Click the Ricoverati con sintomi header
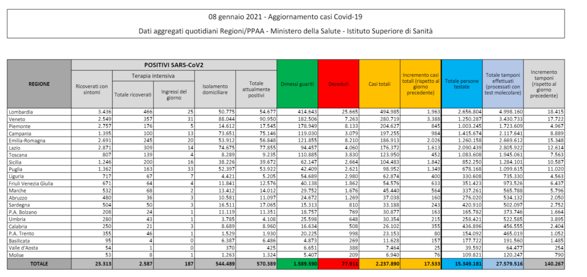 [x=92, y=89]
